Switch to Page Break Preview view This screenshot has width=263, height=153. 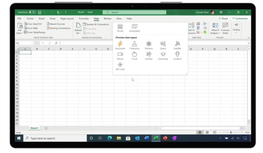pos(214,132)
